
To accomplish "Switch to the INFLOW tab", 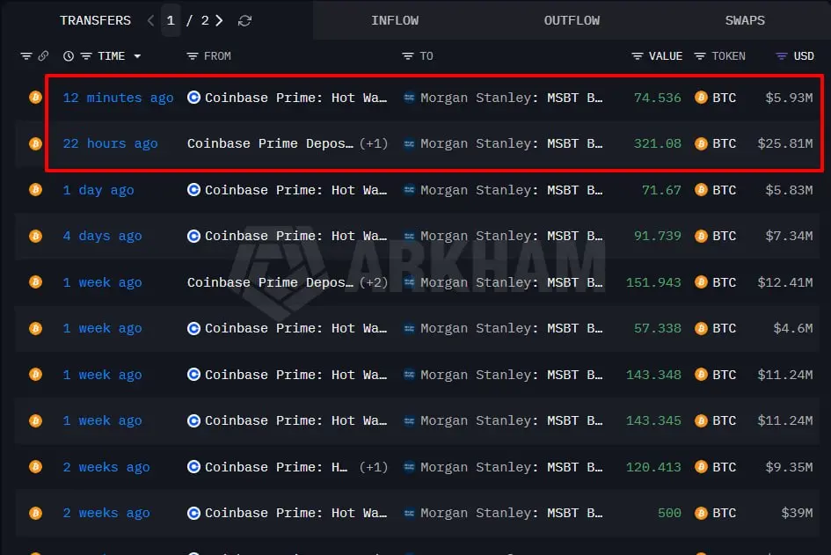I will tap(395, 21).
